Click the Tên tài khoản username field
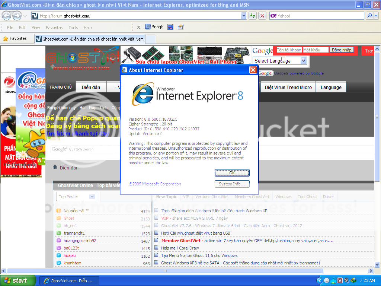This screenshot has width=381, height=286. tap(289, 50)
